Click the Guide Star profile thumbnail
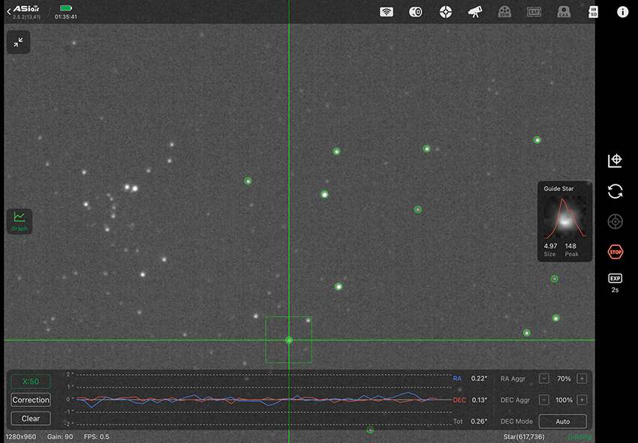Viewport: 638px width, 443px height. pyautogui.click(x=564, y=217)
